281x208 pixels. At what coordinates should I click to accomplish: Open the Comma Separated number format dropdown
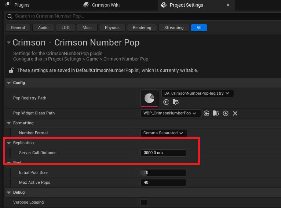164,133
